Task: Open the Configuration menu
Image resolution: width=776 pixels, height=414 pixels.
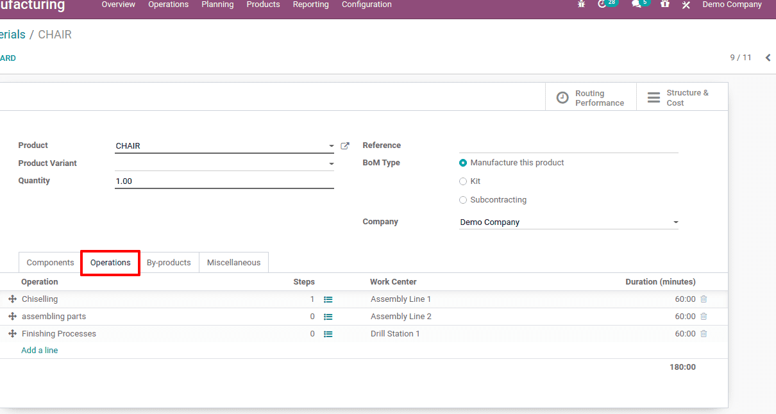Action: (366, 4)
